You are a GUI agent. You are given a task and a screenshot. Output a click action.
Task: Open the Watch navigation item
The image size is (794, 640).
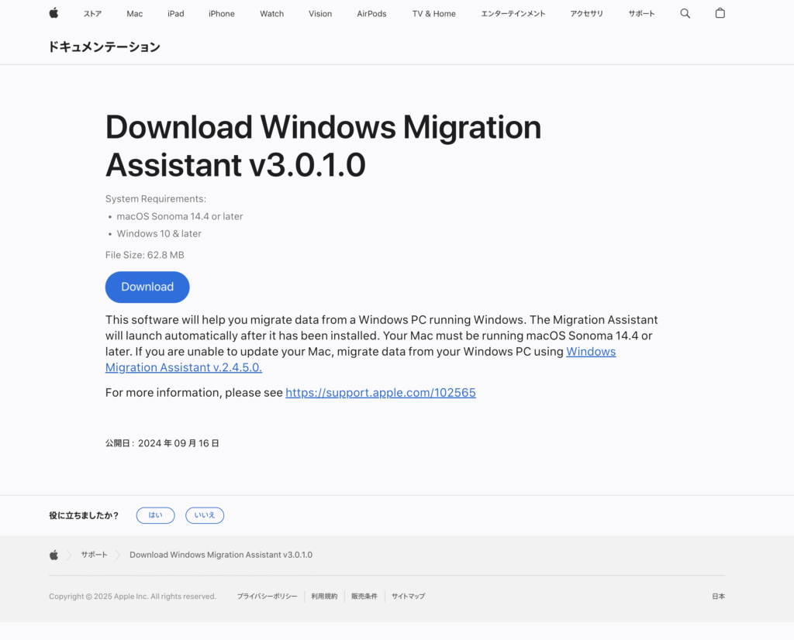(x=271, y=14)
